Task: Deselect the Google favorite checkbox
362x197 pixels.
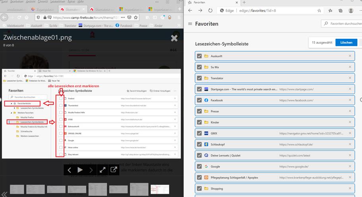Action: 199,166
